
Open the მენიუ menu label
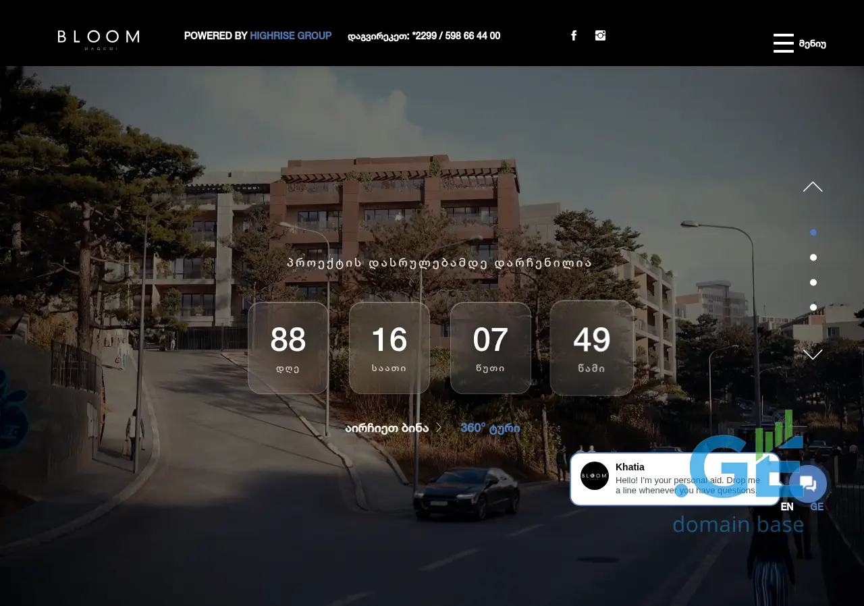pos(813,44)
